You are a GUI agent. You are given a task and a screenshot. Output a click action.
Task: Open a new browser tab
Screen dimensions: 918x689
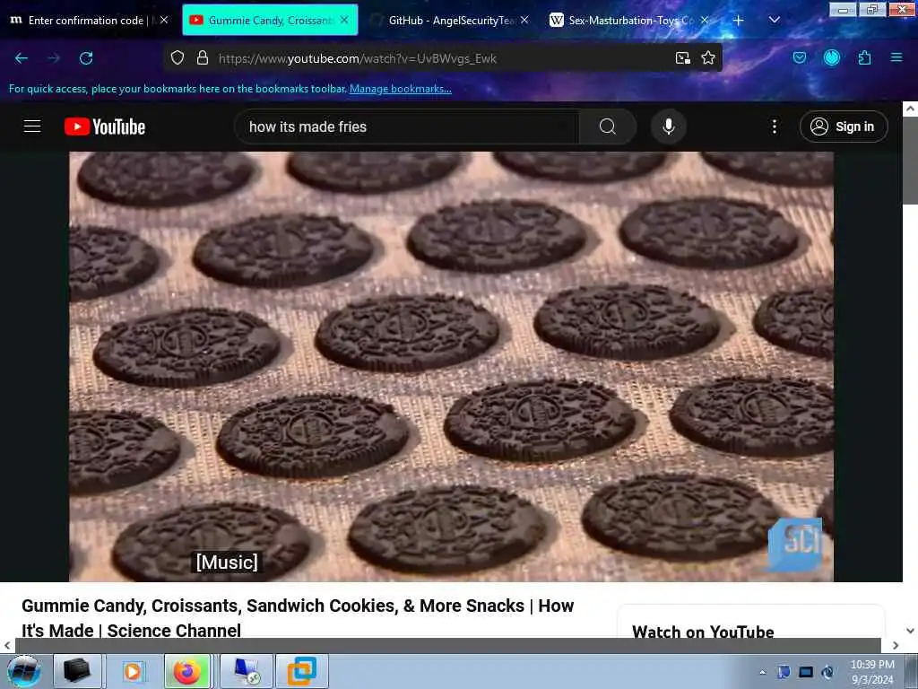coord(739,20)
